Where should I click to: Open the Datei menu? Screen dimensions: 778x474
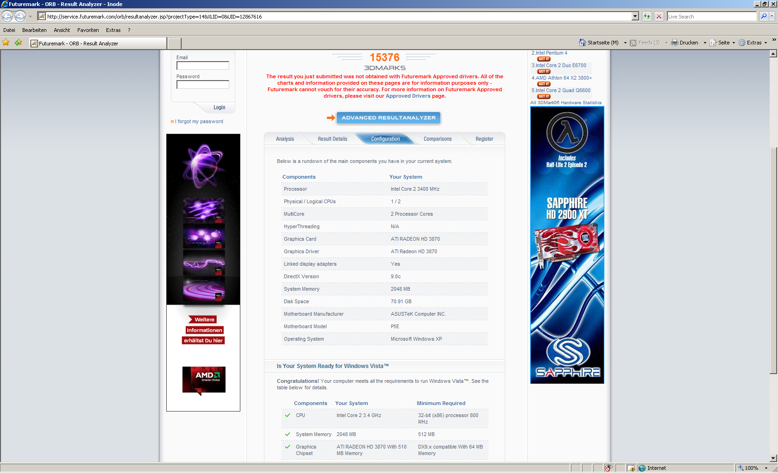(9, 30)
